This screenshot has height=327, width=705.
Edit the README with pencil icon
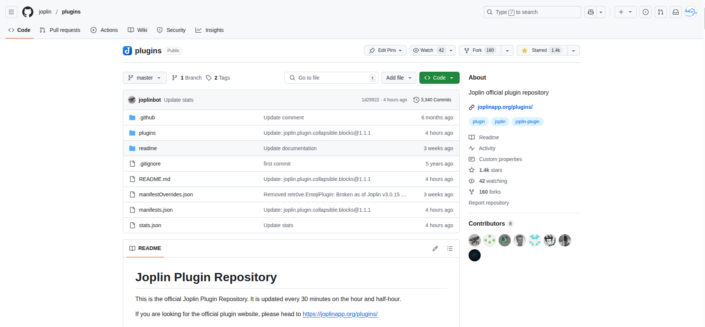click(x=435, y=249)
